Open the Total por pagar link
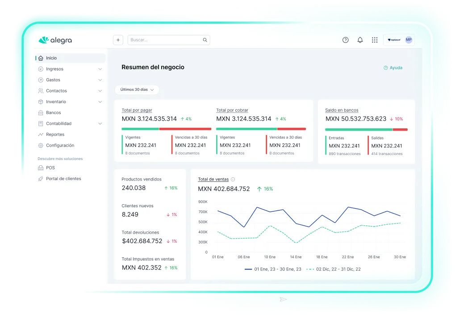The width and height of the screenshot is (455, 315). point(137,110)
